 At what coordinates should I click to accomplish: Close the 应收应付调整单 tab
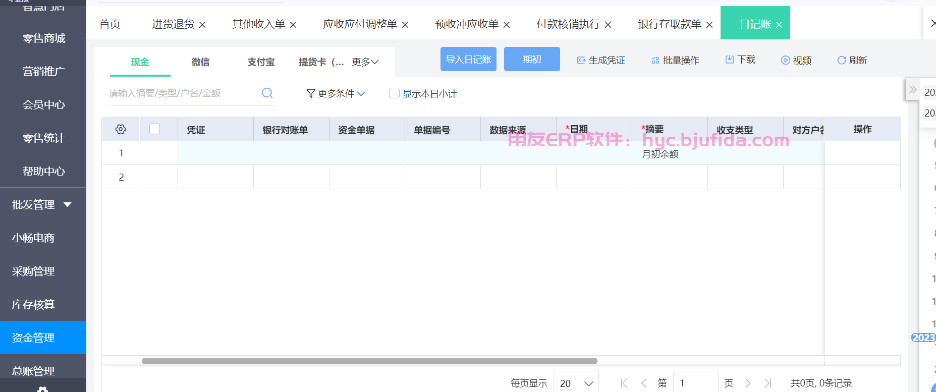click(405, 25)
